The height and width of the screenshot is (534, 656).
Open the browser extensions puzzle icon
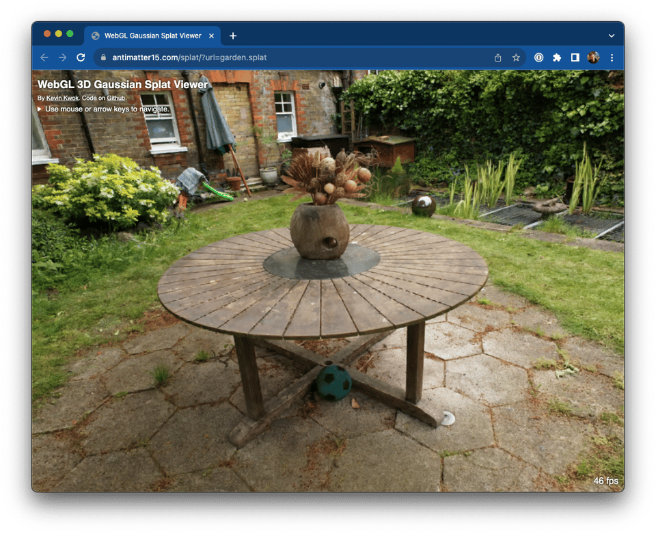tap(557, 57)
